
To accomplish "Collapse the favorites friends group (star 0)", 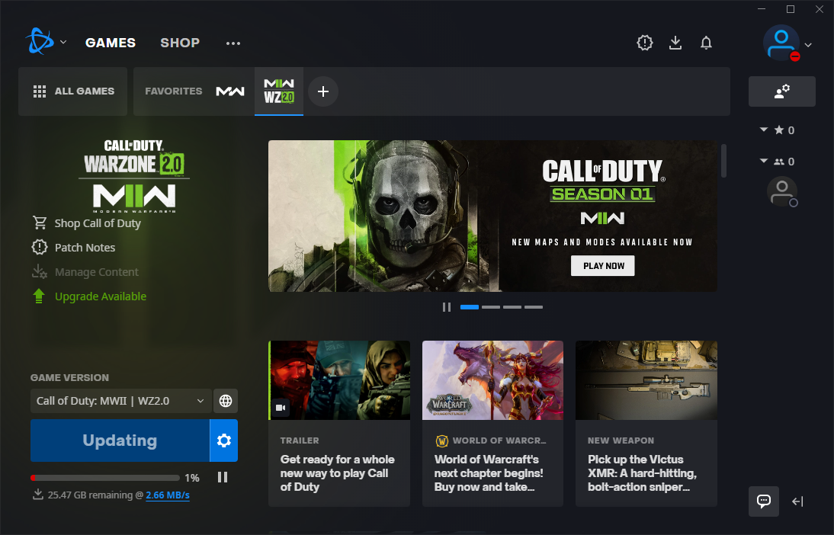I will click(x=764, y=130).
